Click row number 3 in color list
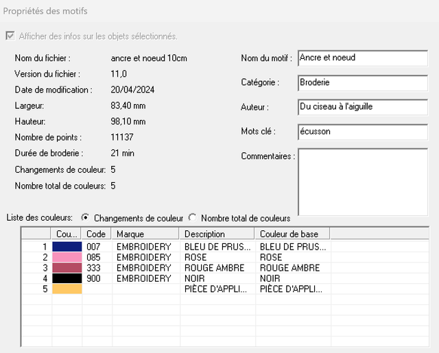 45,268
